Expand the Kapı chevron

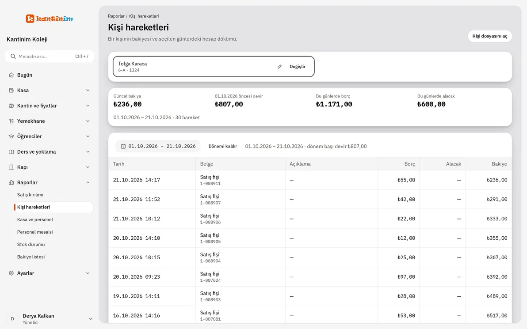[88, 167]
